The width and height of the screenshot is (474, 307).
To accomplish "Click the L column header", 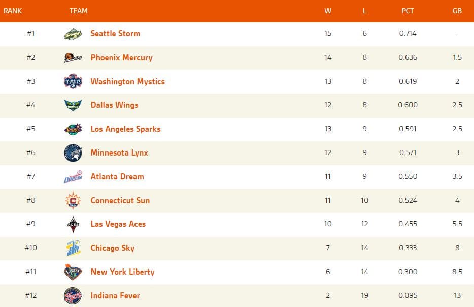I will coord(364,11).
